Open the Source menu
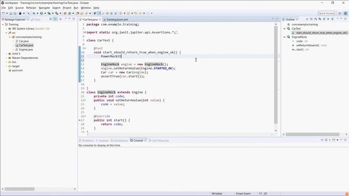The image size is (349, 196). click(20, 8)
